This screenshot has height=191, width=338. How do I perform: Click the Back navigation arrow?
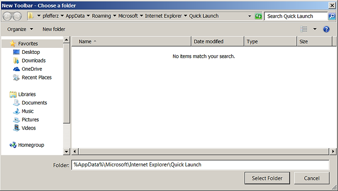(7, 16)
